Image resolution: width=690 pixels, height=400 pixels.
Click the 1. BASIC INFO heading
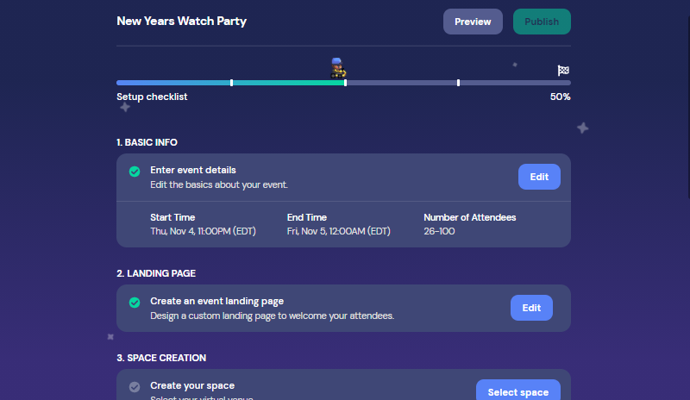pos(147,142)
